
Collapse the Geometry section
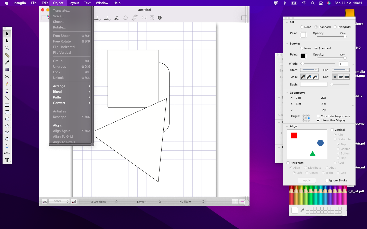[287, 93]
